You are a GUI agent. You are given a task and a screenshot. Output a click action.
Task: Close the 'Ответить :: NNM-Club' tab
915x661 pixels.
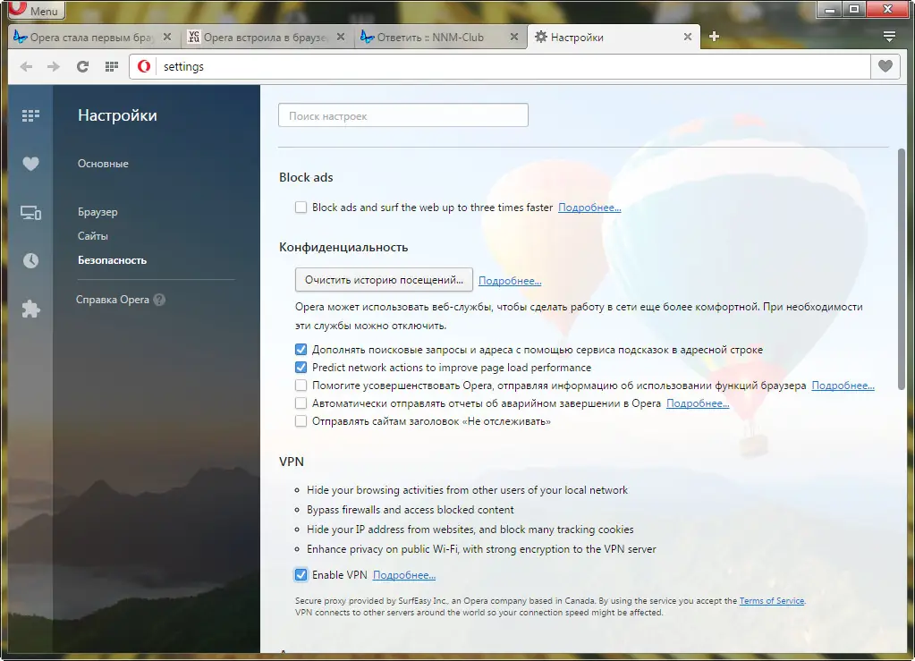click(x=514, y=37)
